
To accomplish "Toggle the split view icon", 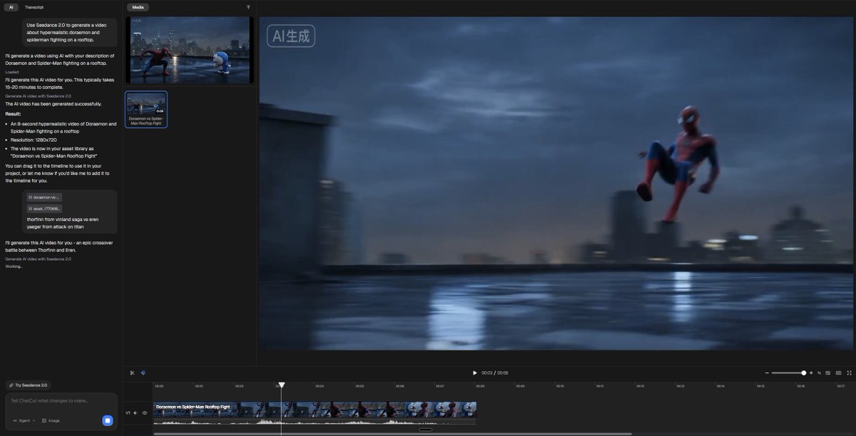I will pyautogui.click(x=838, y=373).
